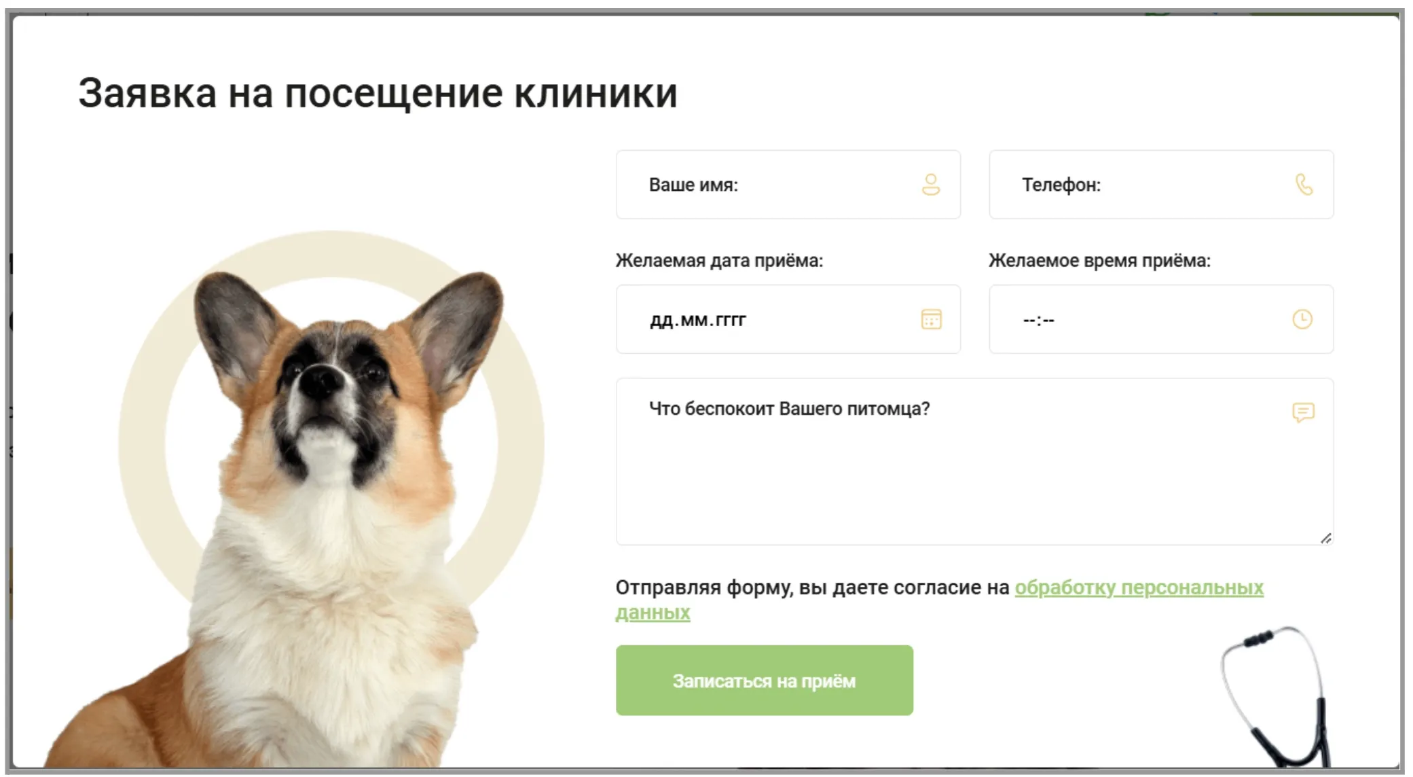Click the --:-- time input field

(1161, 319)
